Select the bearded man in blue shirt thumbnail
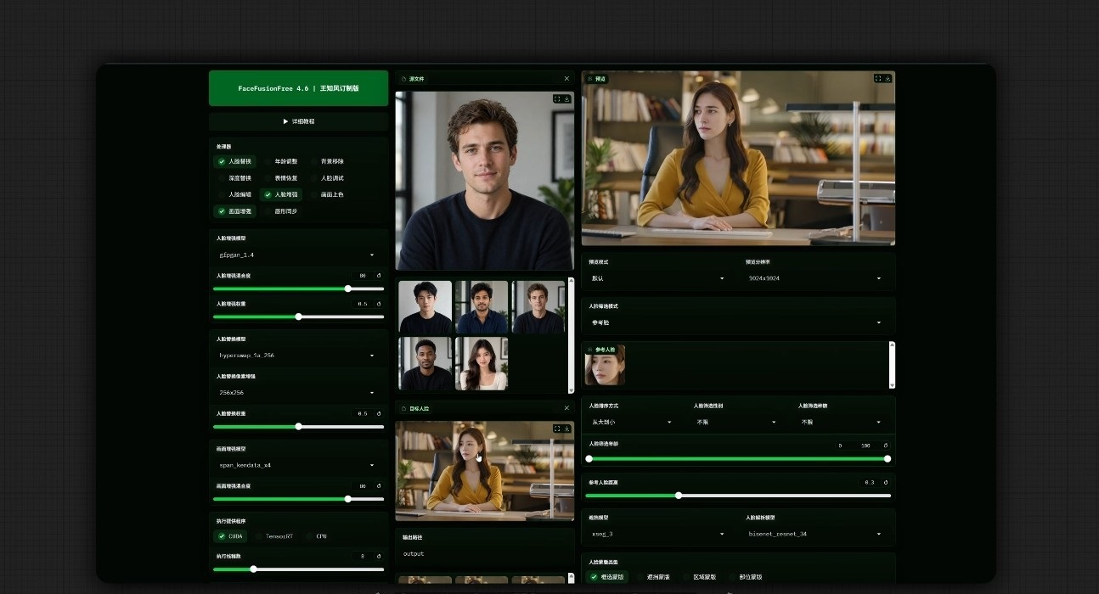Image resolution: width=1099 pixels, height=594 pixels. 482,307
